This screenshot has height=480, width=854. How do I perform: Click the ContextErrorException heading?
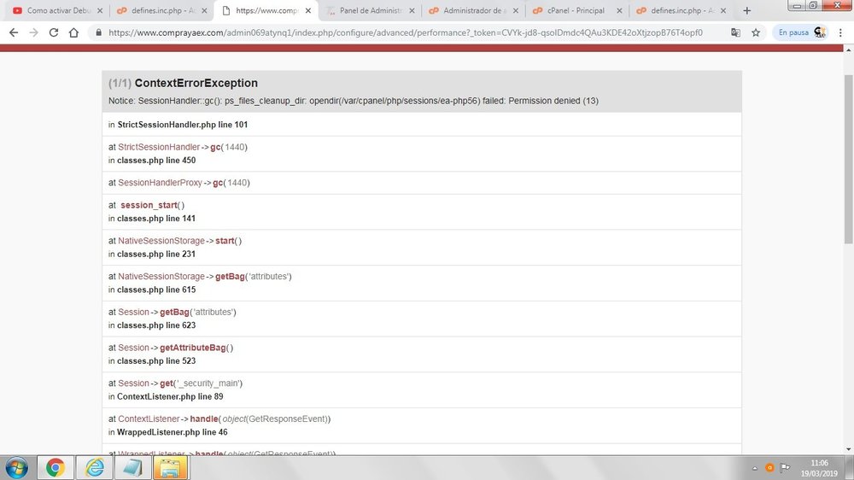coord(196,83)
